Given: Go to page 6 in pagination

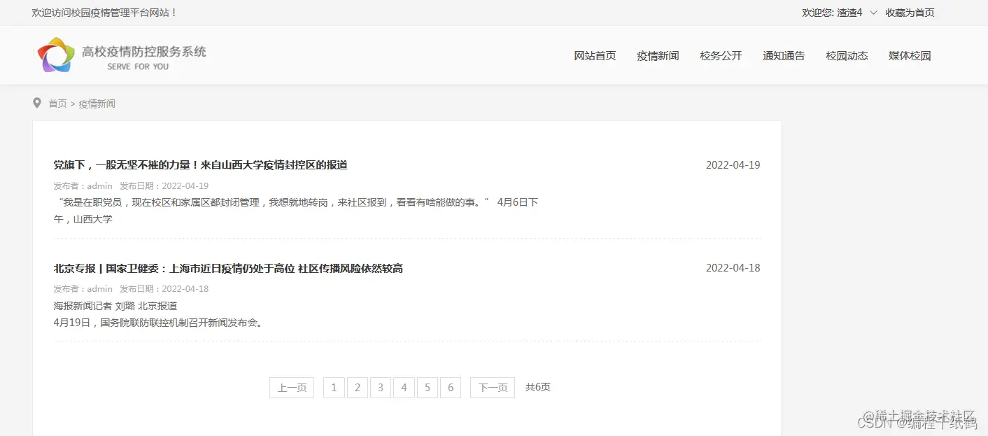Looking at the screenshot, I should (450, 388).
